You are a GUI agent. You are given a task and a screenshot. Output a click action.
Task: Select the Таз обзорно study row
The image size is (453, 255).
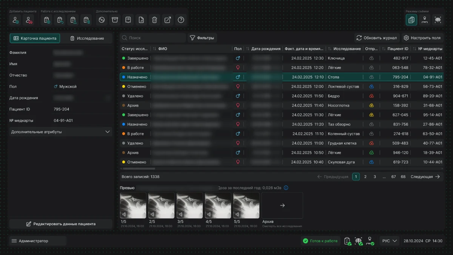(x=282, y=124)
